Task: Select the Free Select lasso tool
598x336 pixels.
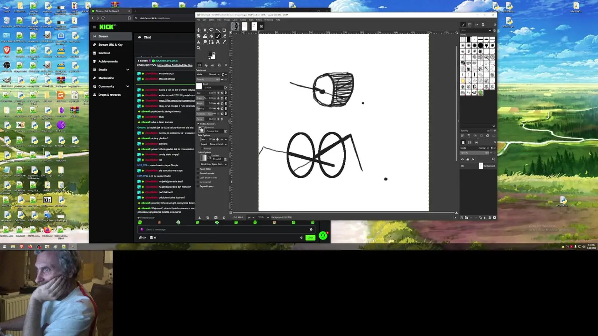Action: point(211,30)
